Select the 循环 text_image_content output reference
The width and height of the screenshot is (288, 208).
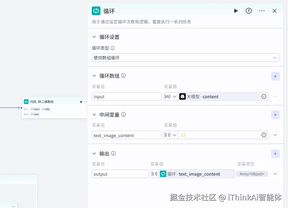[197, 174]
